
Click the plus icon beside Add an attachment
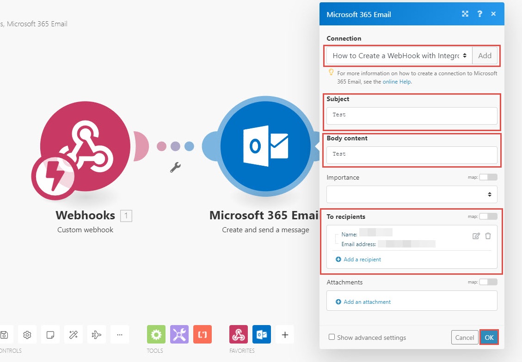(338, 302)
